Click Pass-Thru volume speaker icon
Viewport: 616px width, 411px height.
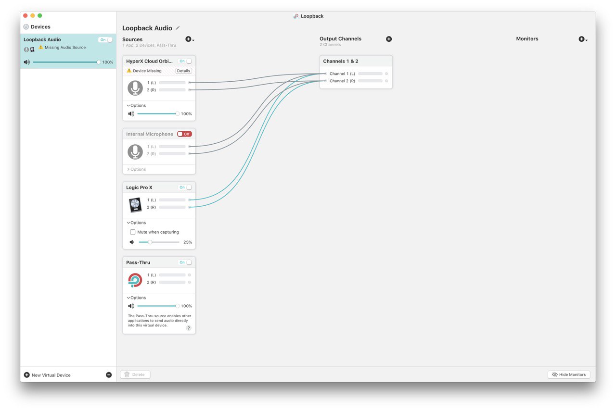click(x=131, y=306)
